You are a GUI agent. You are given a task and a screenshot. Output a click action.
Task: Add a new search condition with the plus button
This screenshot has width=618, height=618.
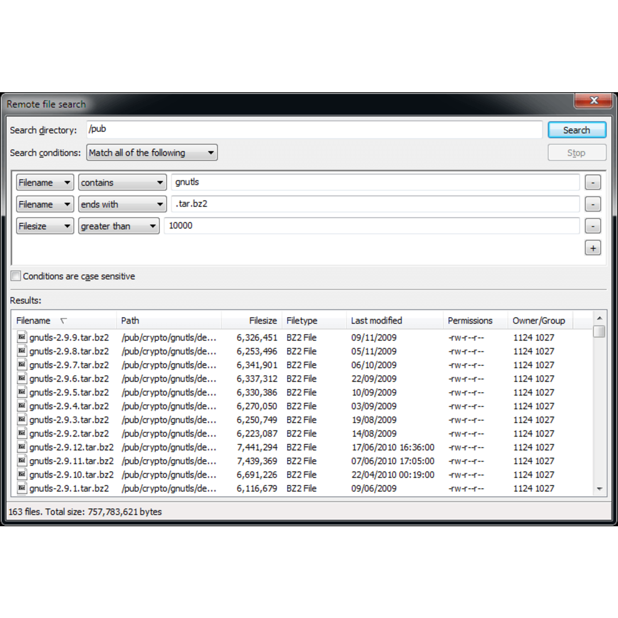click(x=593, y=248)
